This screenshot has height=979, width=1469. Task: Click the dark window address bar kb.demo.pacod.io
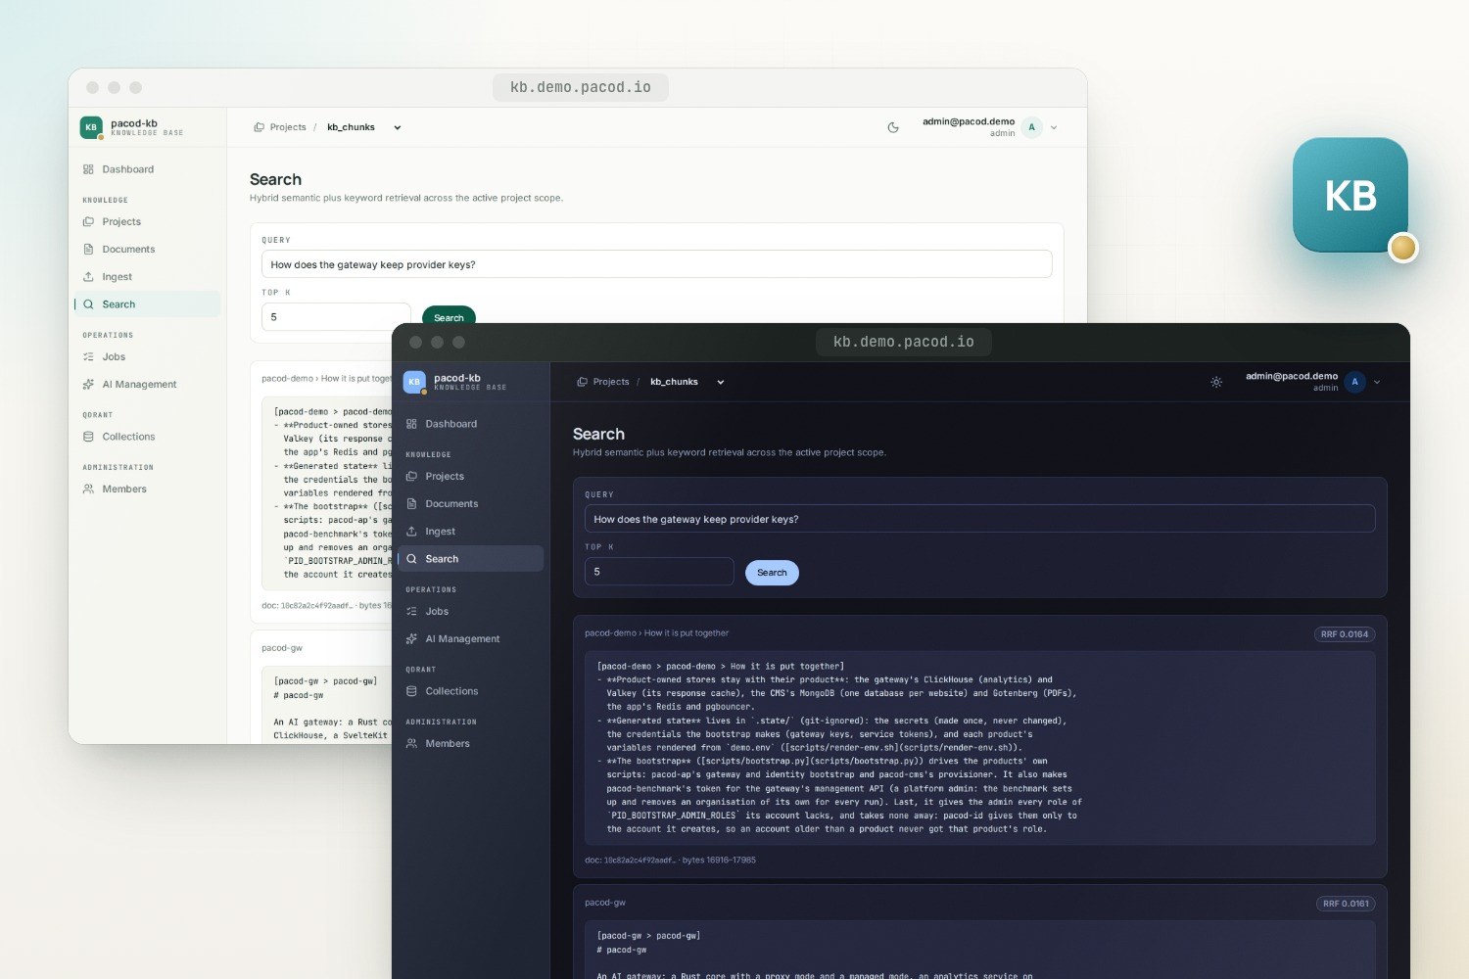tap(903, 342)
